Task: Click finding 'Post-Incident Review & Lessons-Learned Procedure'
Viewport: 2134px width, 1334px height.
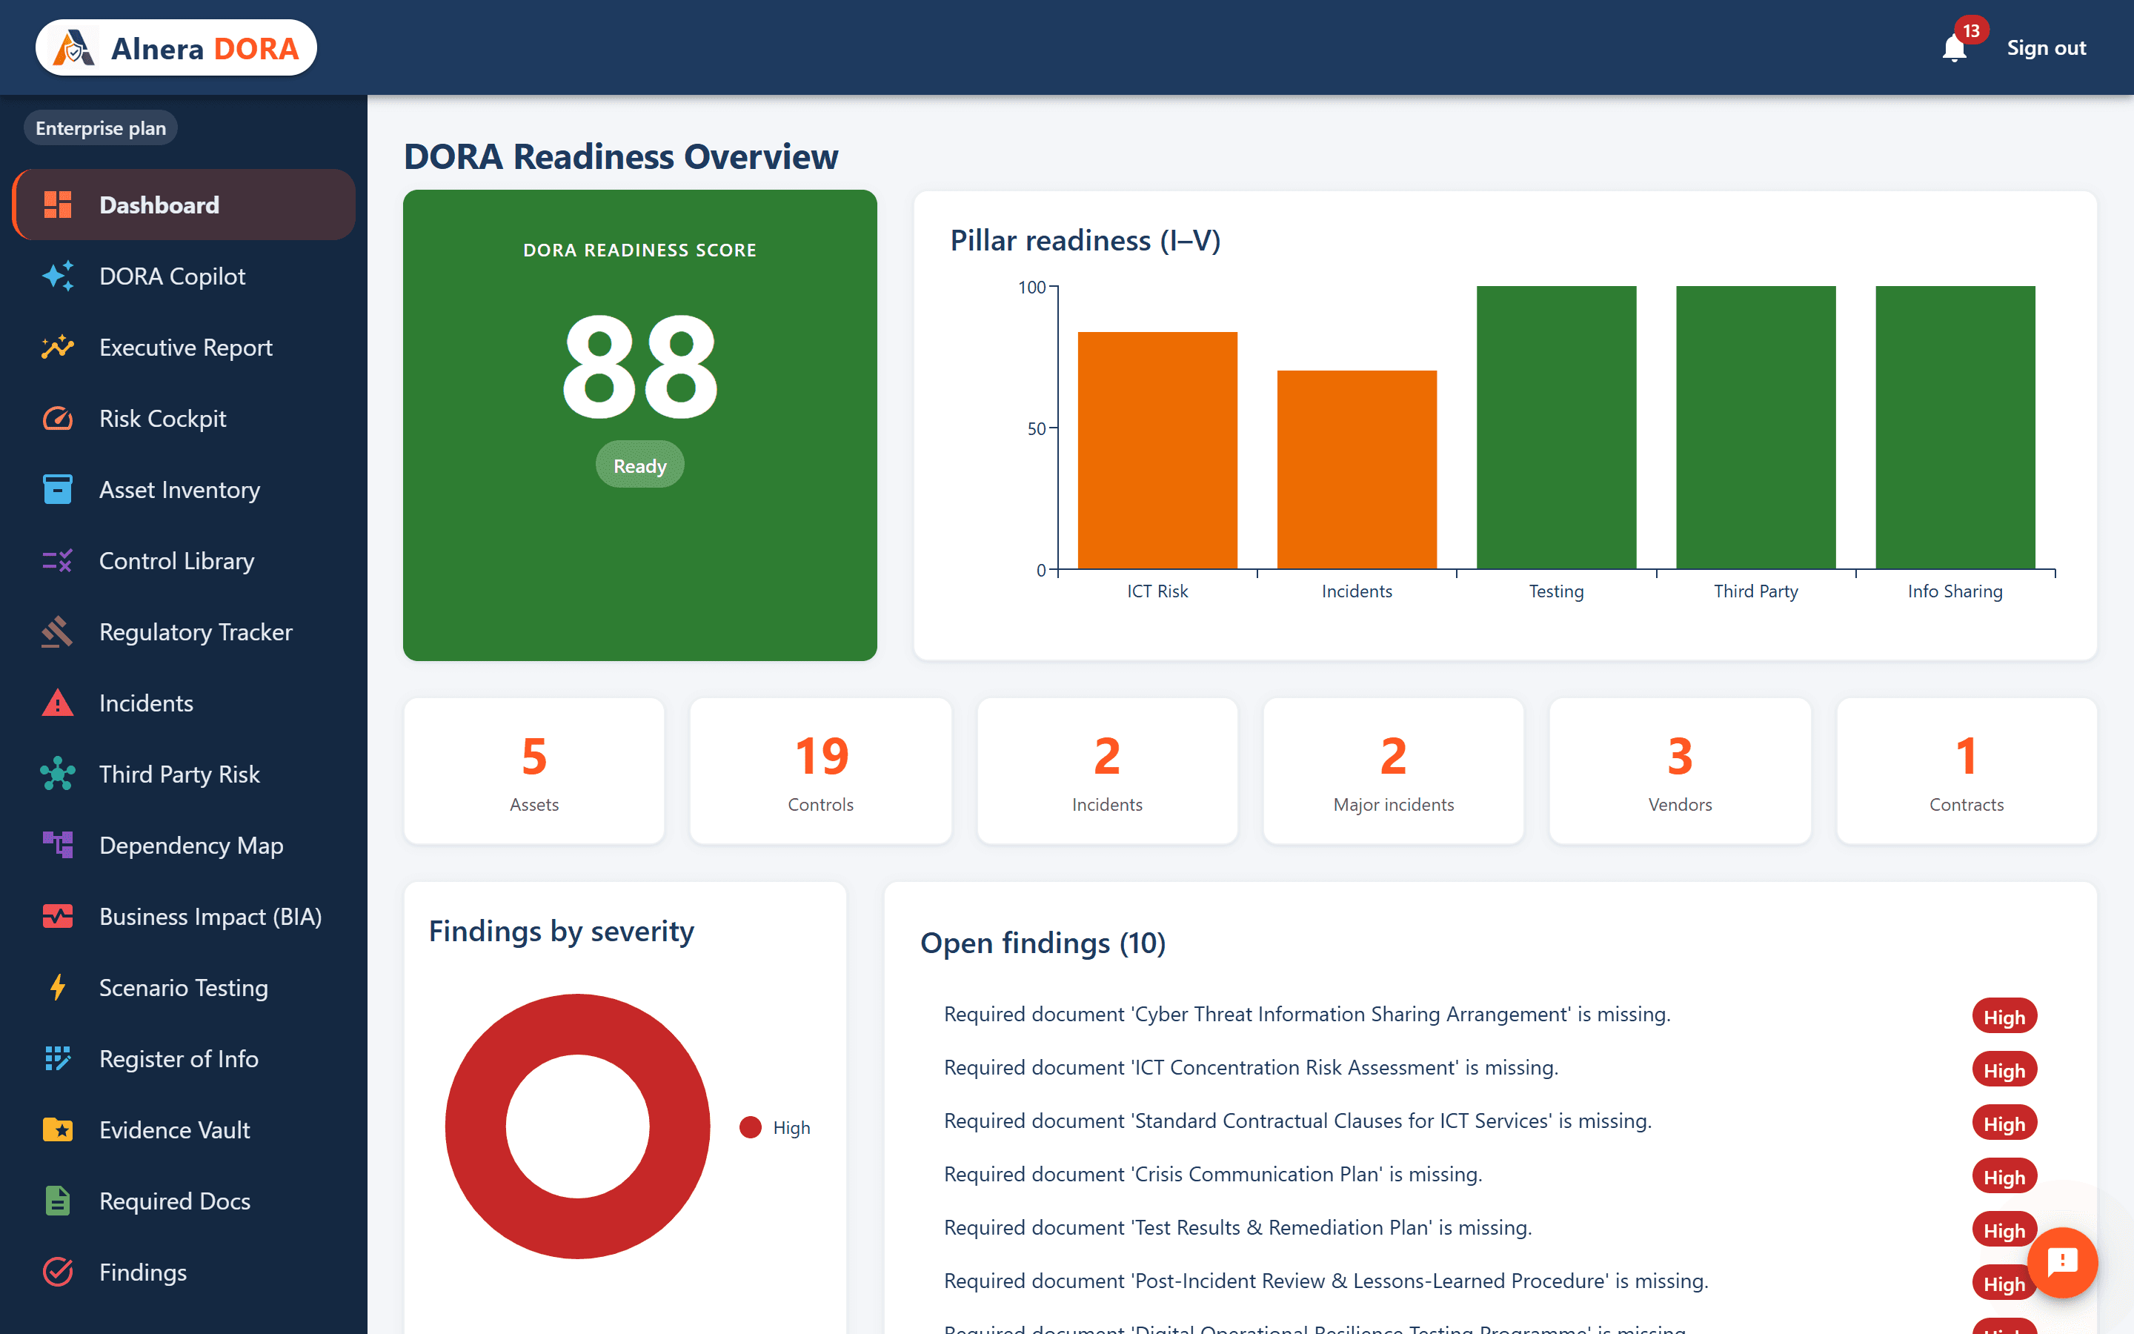Action: (x=1326, y=1281)
